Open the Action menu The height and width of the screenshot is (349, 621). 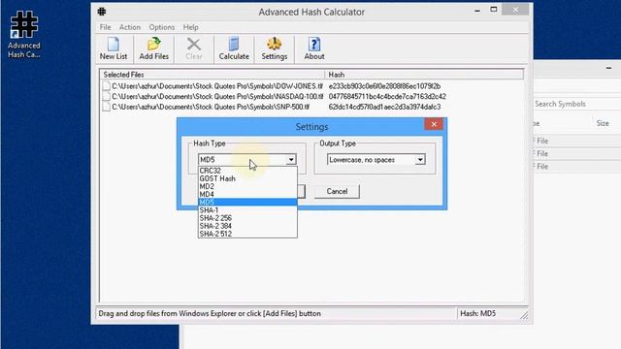[x=130, y=27]
